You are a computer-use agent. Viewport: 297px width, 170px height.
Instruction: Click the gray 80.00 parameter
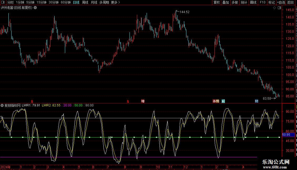click(x=89, y=105)
